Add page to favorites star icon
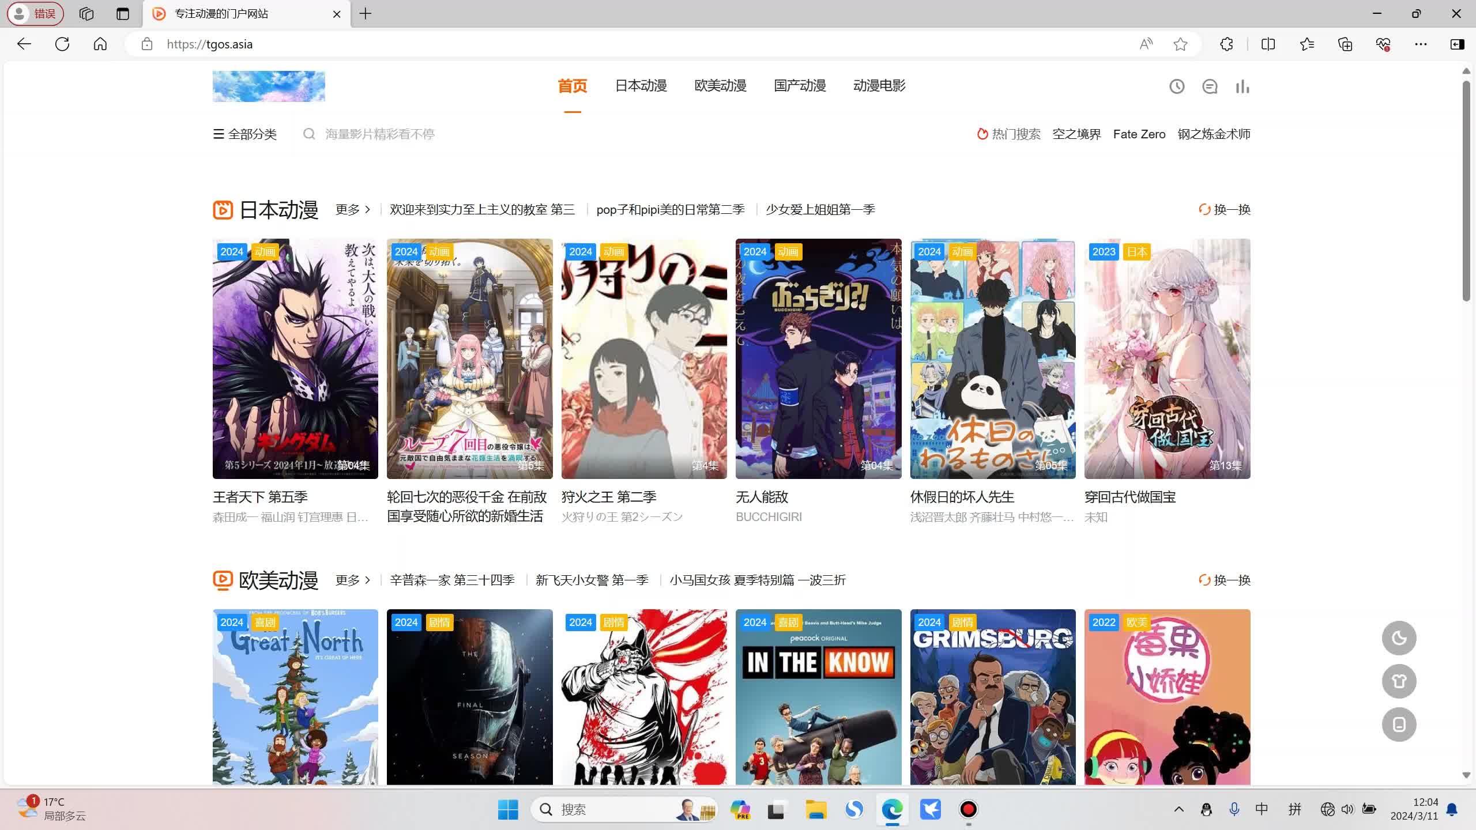 1180,44
